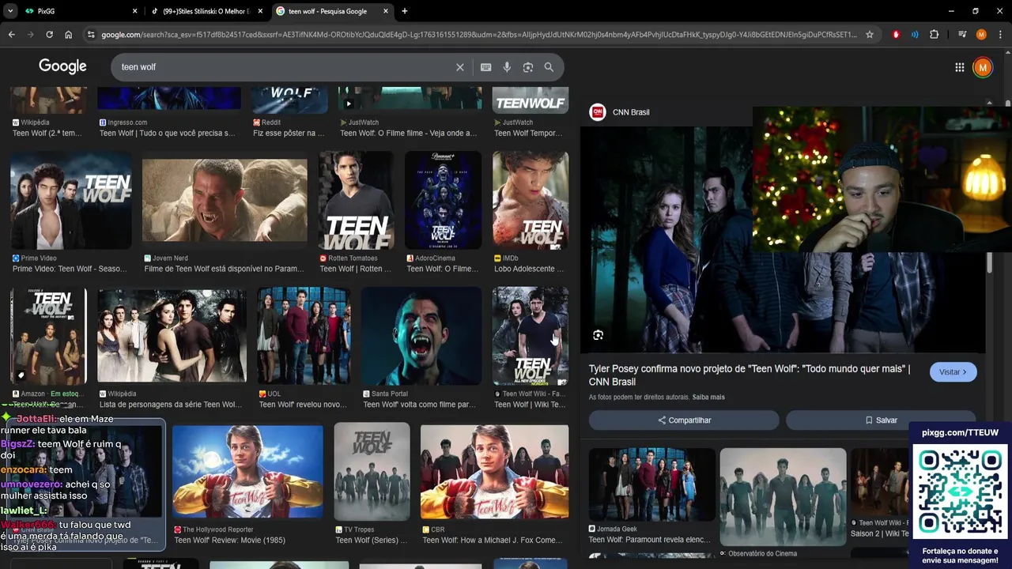Reload the current page

tap(49, 35)
